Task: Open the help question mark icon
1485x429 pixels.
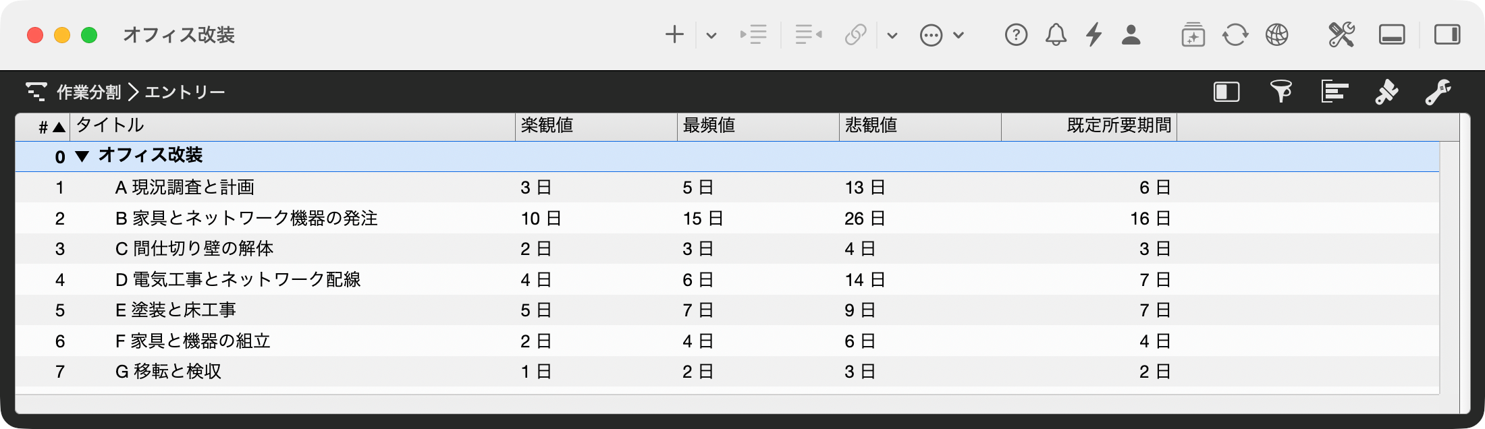Action: [x=1016, y=34]
